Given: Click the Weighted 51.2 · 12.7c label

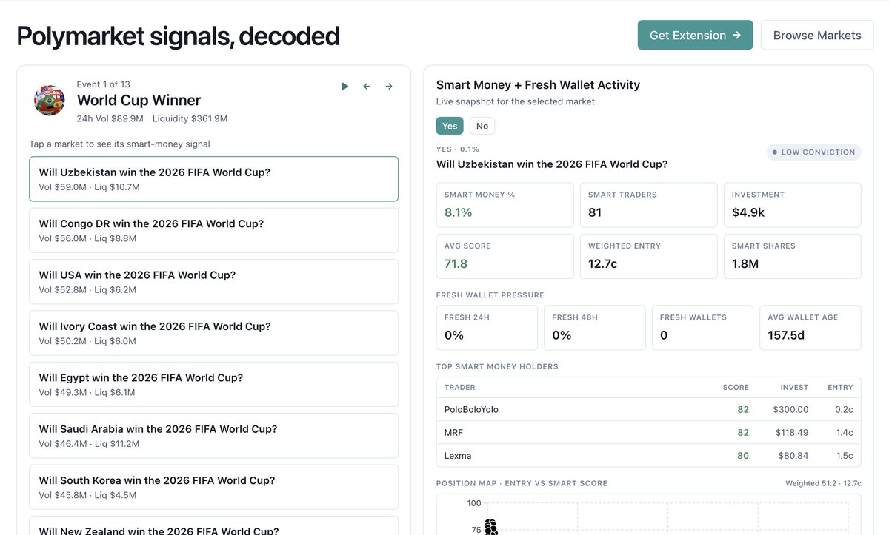Looking at the screenshot, I should tap(823, 483).
